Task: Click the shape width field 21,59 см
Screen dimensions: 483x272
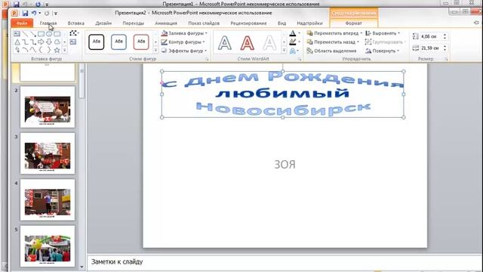Action: pos(431,48)
